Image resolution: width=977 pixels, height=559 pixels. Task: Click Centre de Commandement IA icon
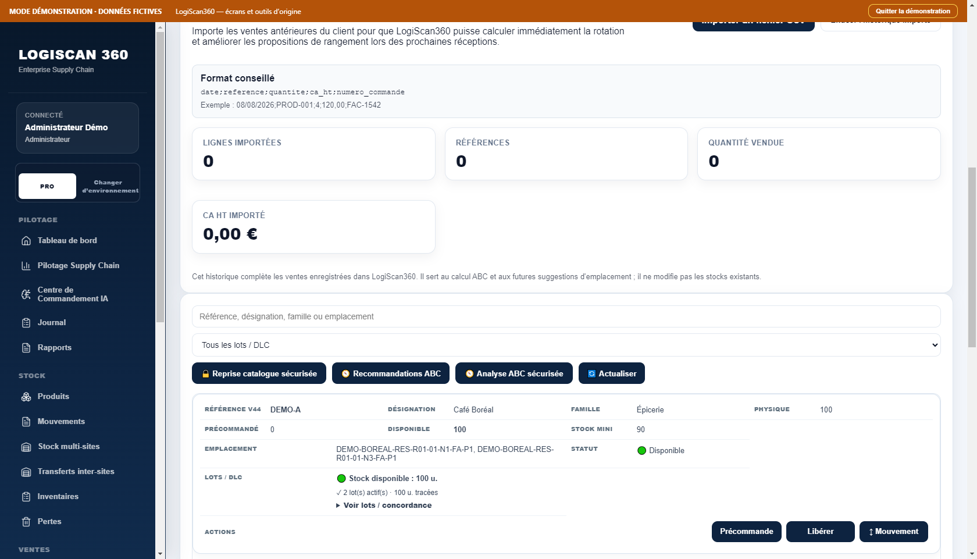(x=26, y=294)
